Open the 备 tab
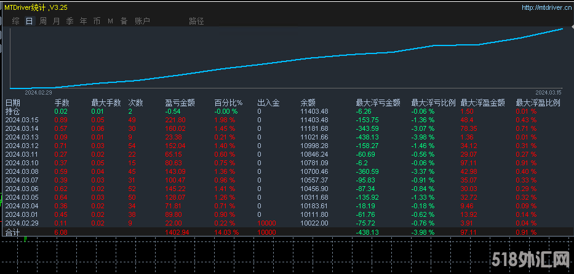This screenshot has width=574, height=274. click(124, 21)
